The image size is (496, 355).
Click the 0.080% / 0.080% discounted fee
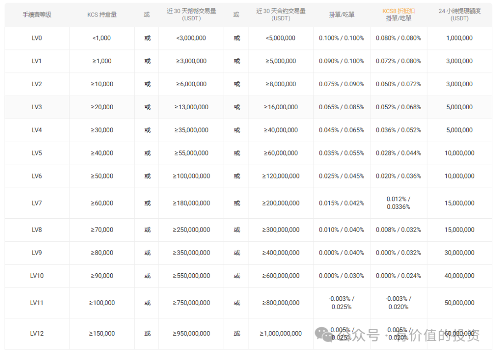click(399, 38)
